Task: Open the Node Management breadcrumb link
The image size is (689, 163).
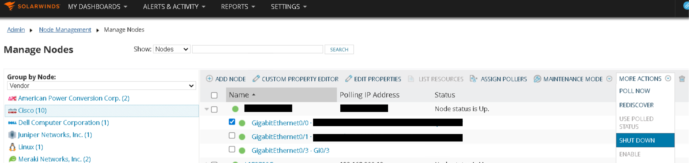Action: coord(65,30)
